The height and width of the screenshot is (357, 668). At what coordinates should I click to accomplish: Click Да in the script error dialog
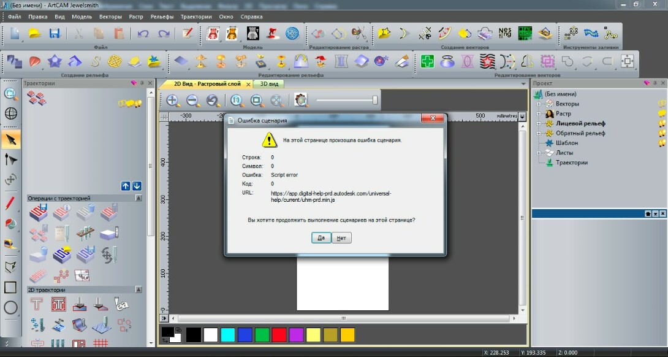tap(321, 238)
